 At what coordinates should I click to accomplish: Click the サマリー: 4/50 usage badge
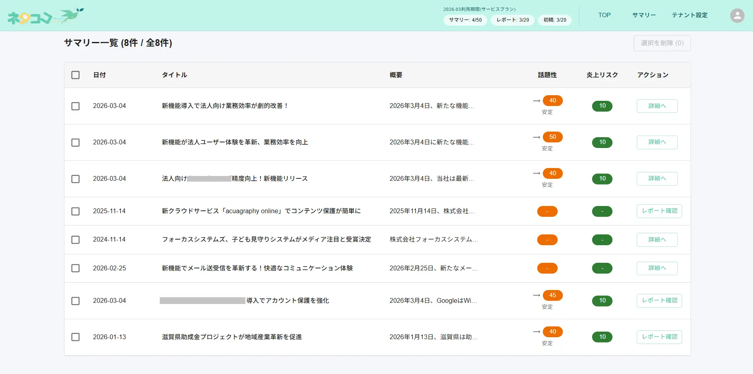click(465, 20)
